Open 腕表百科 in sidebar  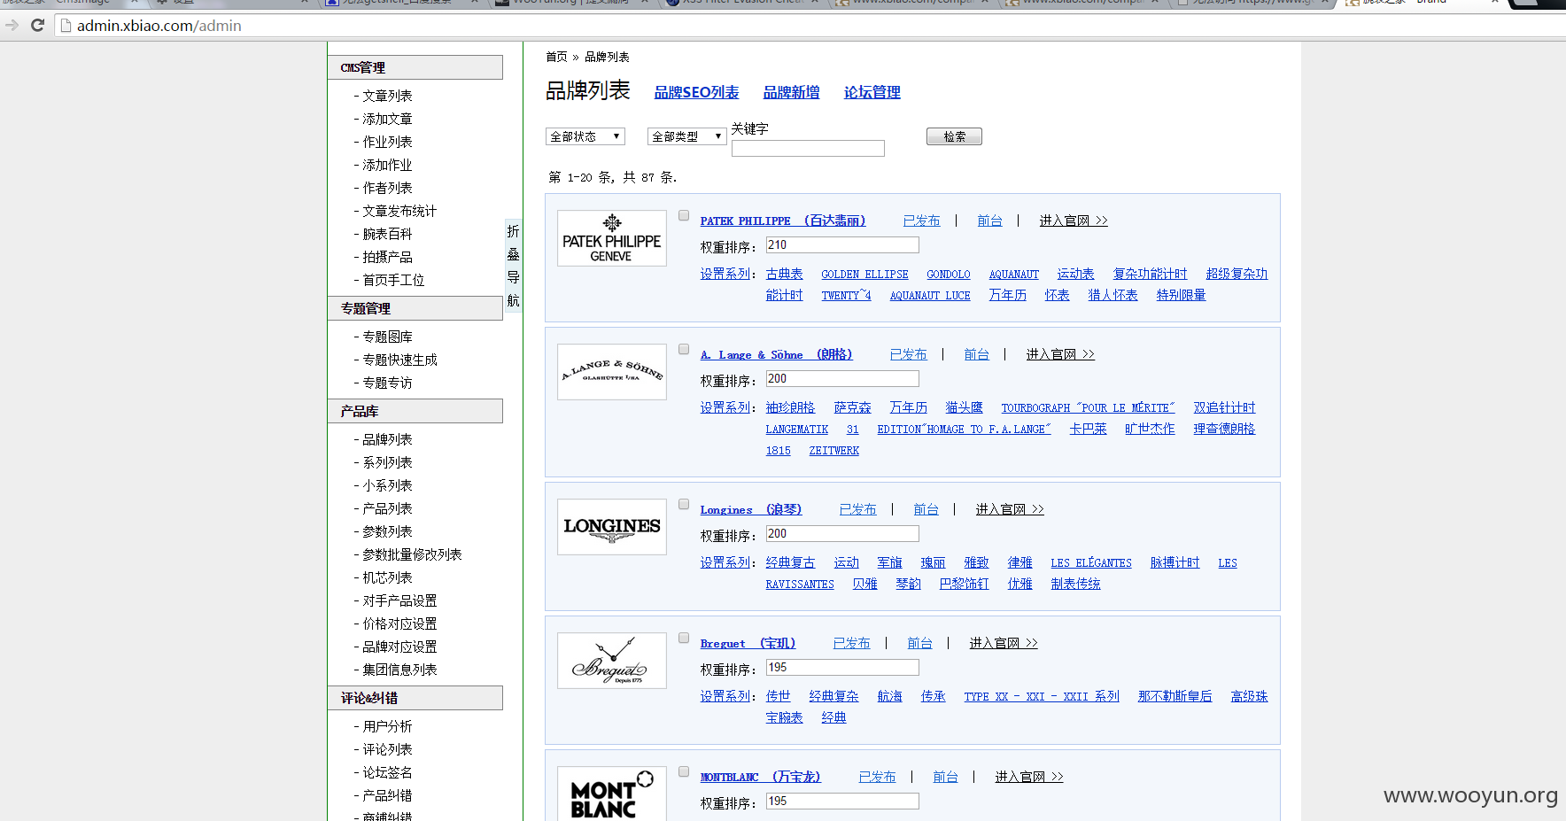pos(387,234)
